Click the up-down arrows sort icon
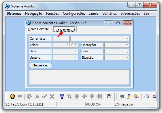 pyautogui.click(x=69, y=96)
